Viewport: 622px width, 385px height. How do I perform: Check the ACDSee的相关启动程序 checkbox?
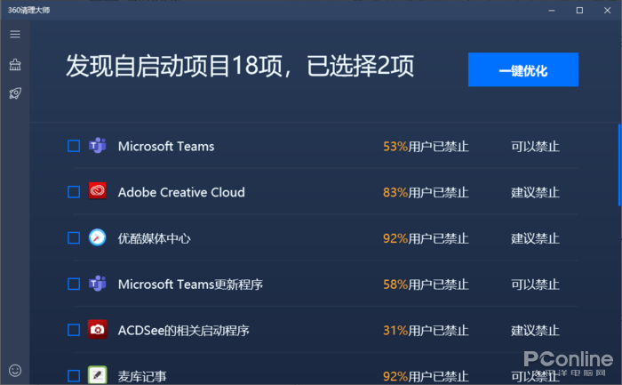click(74, 330)
